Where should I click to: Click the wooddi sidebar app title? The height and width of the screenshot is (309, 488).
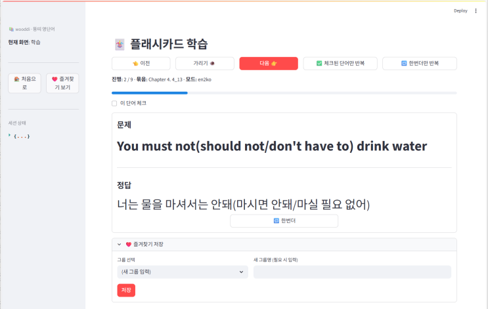pos(32,30)
